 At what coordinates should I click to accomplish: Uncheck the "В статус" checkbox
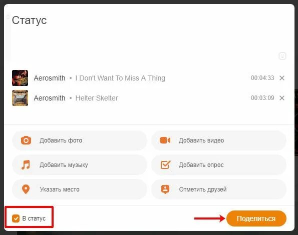coord(16,218)
